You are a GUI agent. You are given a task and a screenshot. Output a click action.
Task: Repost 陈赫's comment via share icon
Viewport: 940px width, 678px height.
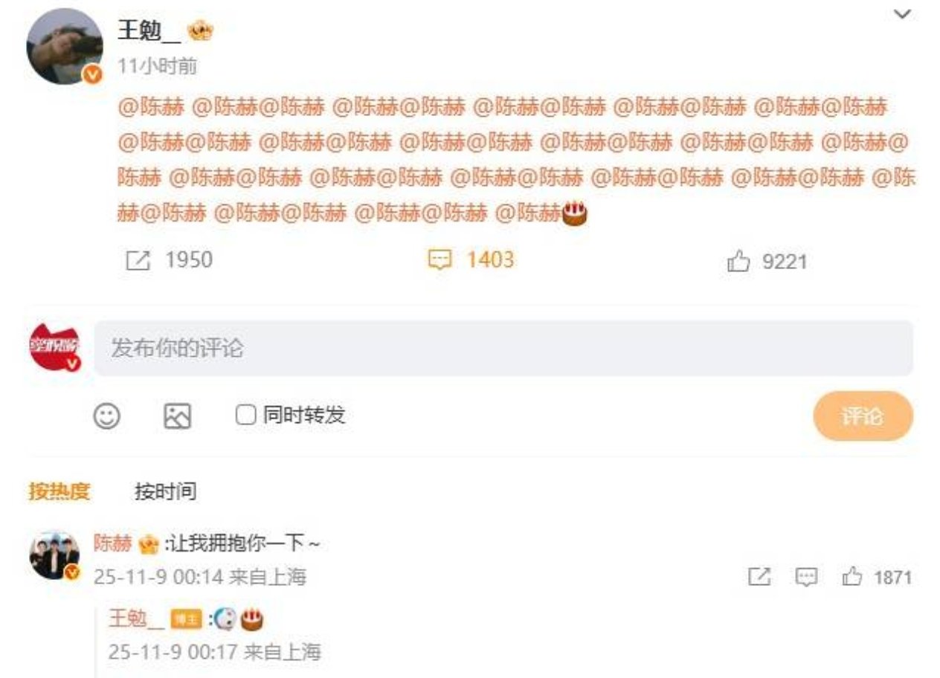point(759,577)
